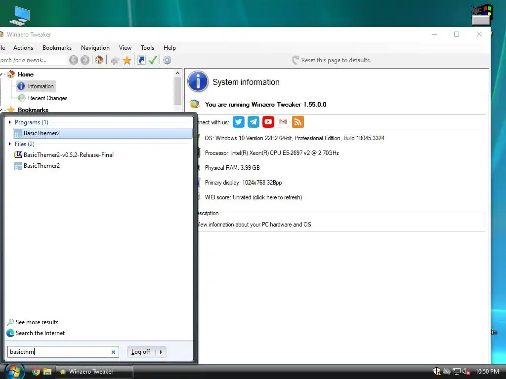This screenshot has height=379, width=506.
Task: Click Search the Internet link
Action: point(41,333)
